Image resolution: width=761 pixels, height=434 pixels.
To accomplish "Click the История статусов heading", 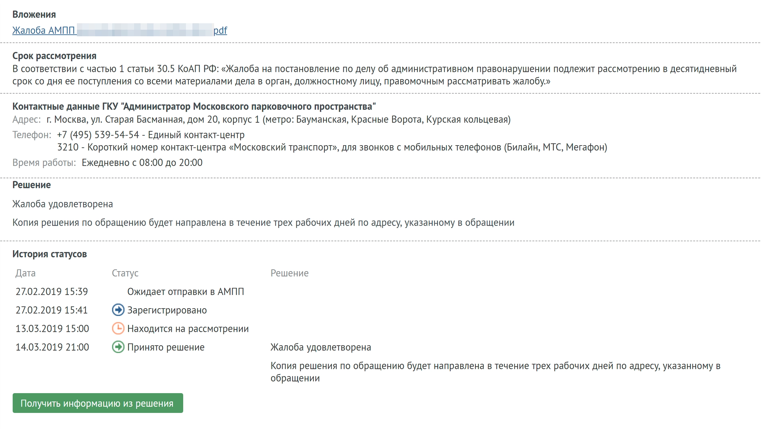I will 49,254.
